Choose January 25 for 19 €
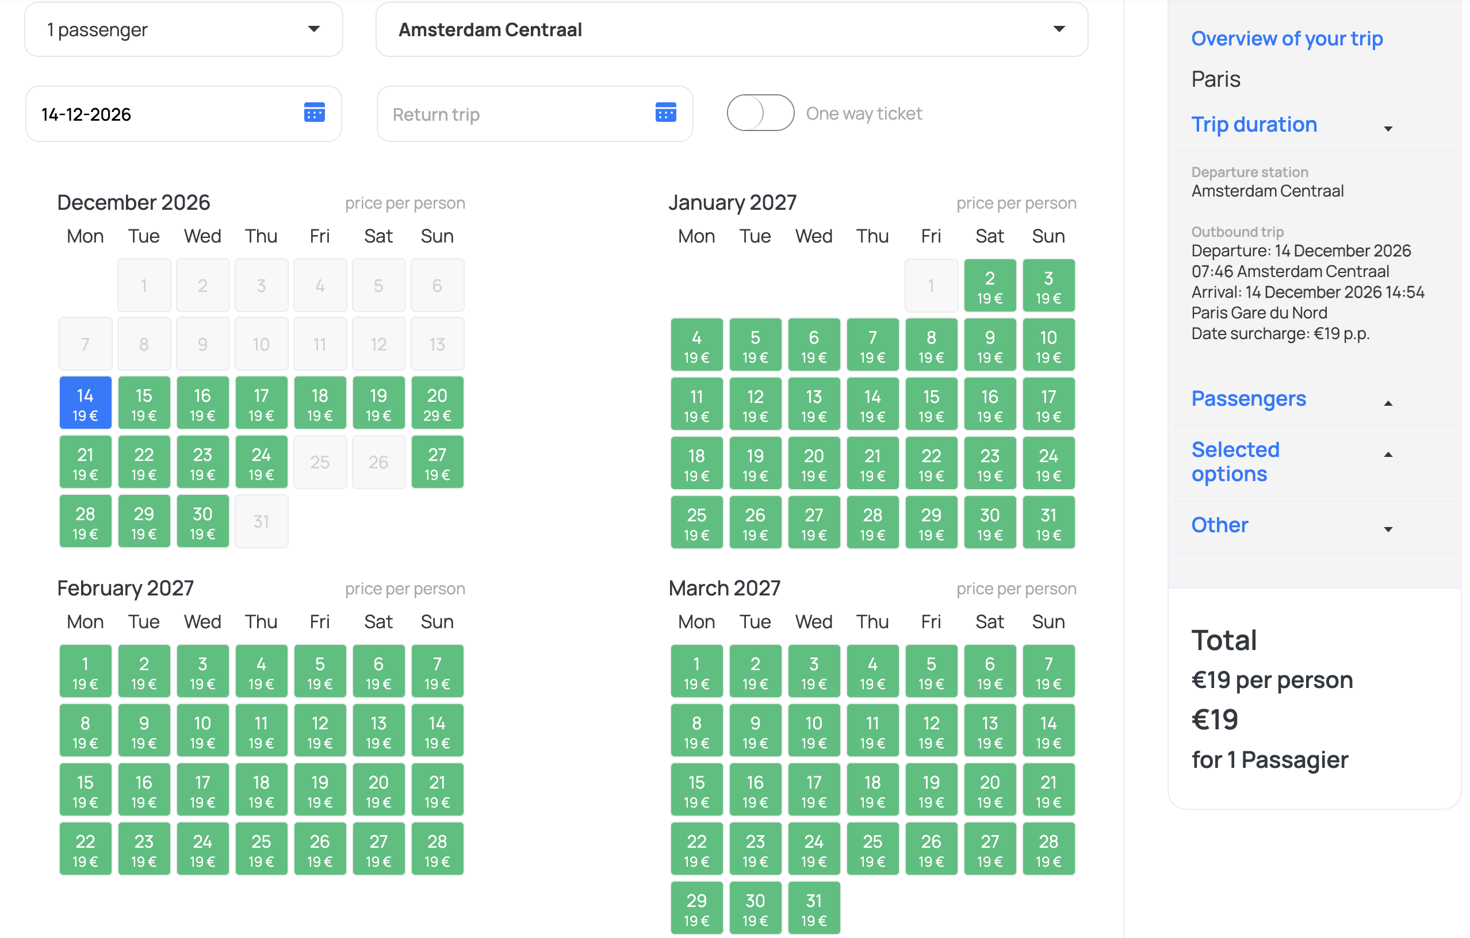The height and width of the screenshot is (938, 1470). click(x=696, y=522)
